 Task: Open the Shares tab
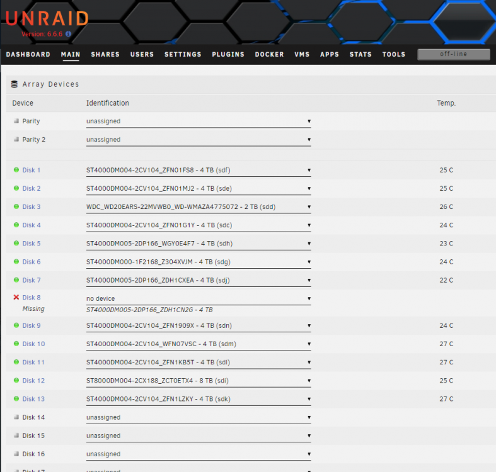(x=105, y=54)
